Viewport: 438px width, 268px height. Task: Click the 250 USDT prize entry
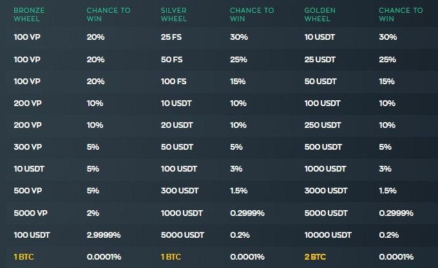pos(323,125)
